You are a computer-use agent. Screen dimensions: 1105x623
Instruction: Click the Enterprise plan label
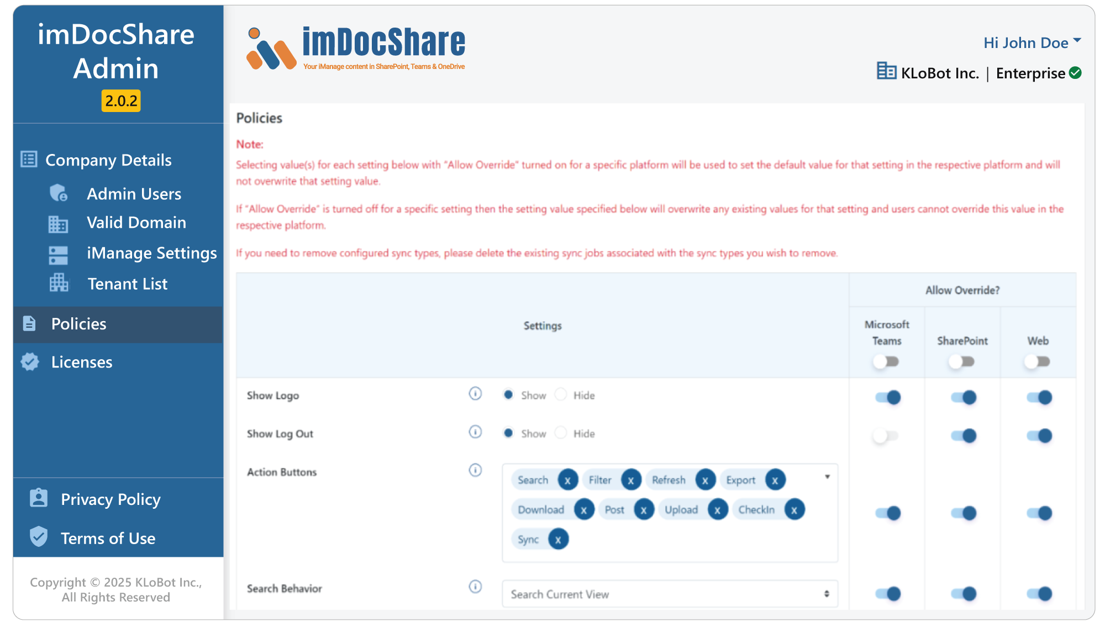(1030, 73)
